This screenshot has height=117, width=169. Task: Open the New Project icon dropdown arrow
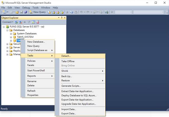[8, 12]
